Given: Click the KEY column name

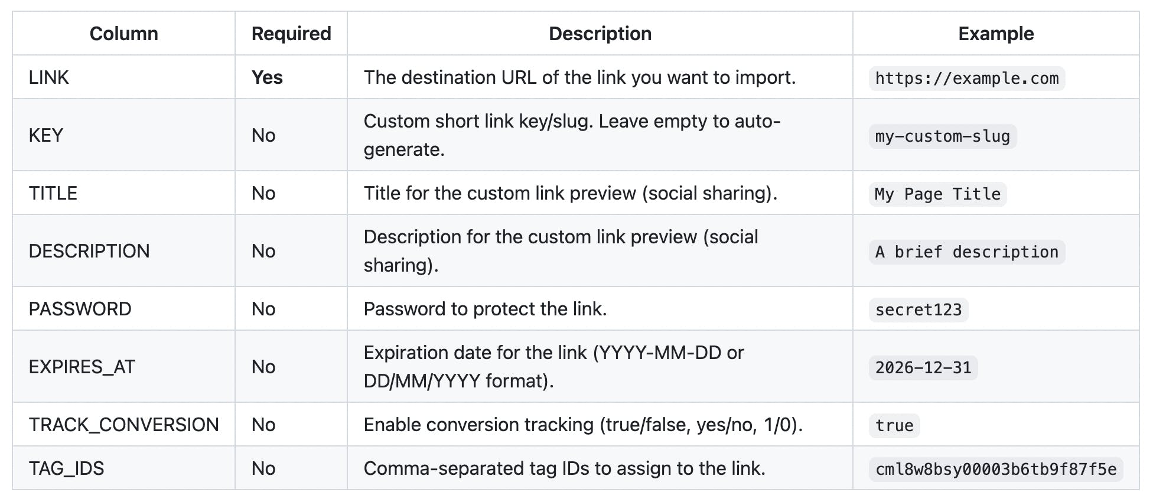Looking at the screenshot, I should [46, 135].
